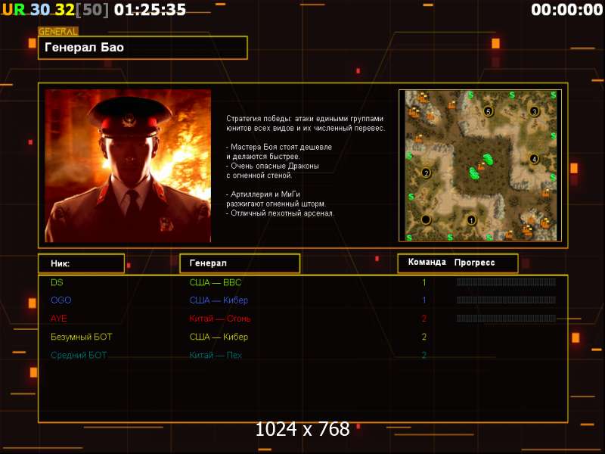Screen dimensions: 605x454
Task: Click the «Отличный пехотный арсенал» line
Action: click(x=281, y=213)
